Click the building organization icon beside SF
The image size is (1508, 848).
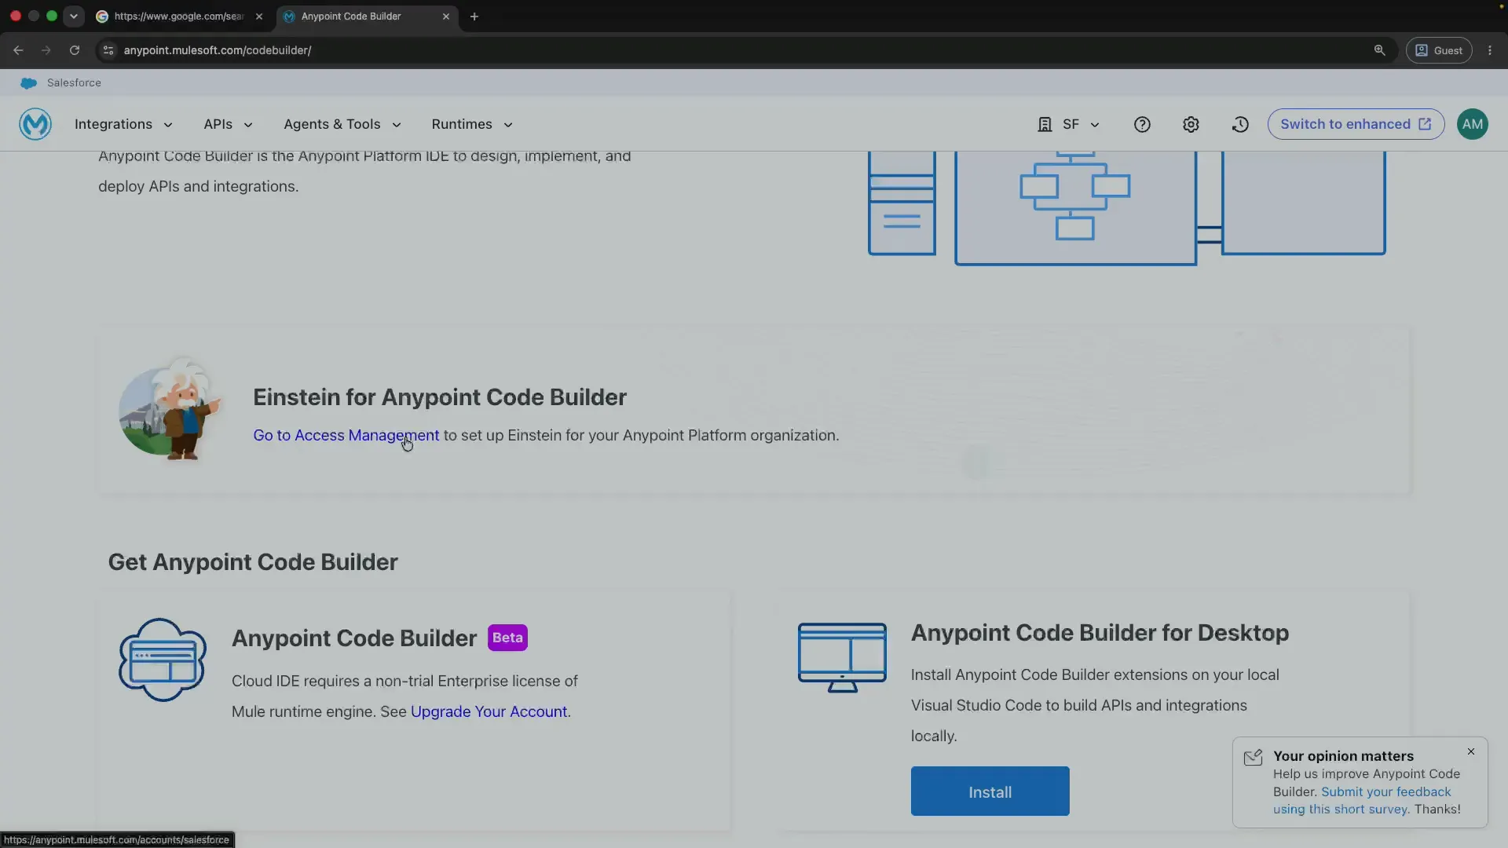pos(1045,124)
